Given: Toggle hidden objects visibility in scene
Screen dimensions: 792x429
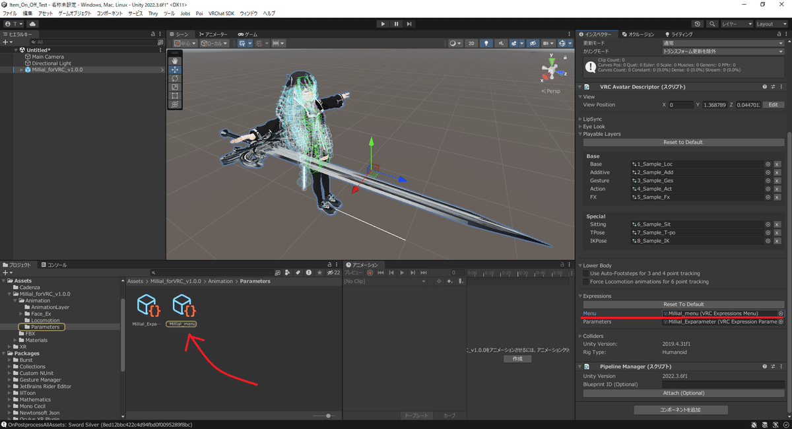Looking at the screenshot, I should 531,44.
